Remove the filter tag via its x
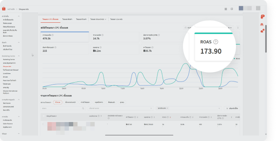This screenshot has height=141, width=278. pyautogui.click(x=167, y=108)
